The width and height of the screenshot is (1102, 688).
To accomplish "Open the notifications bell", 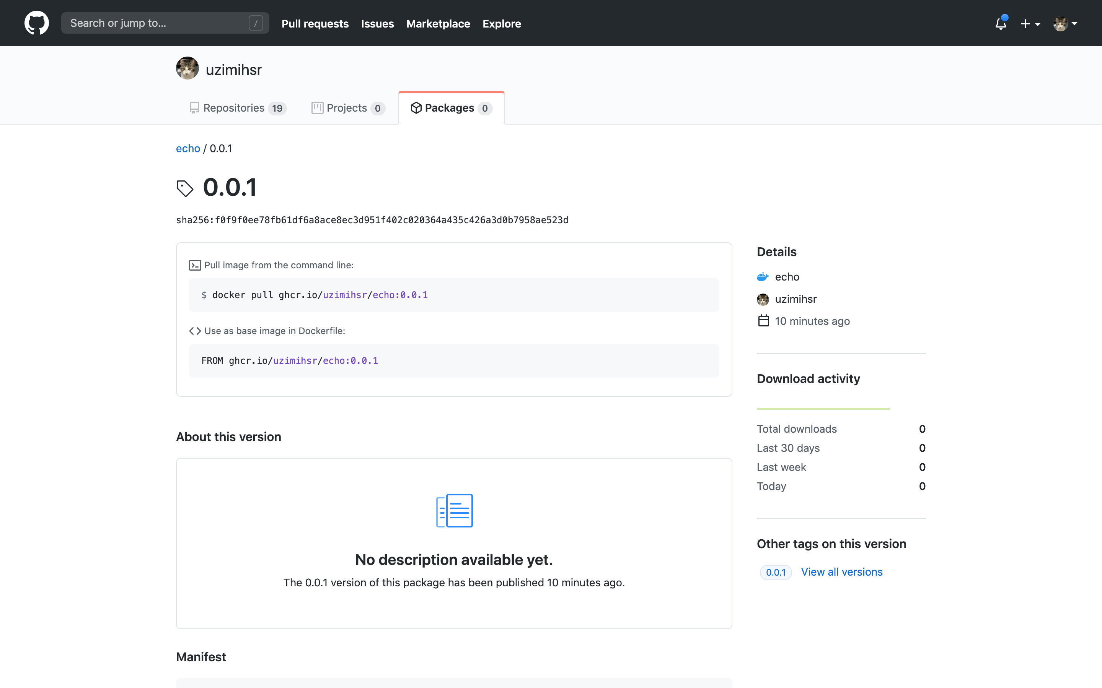I will (1001, 23).
